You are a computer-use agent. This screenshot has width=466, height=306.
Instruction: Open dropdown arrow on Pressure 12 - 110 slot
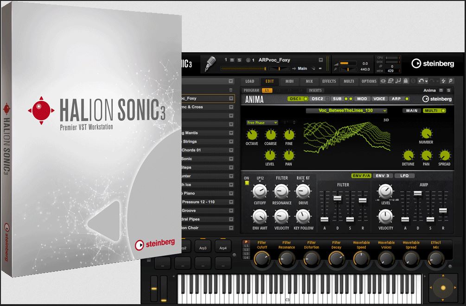(231, 202)
